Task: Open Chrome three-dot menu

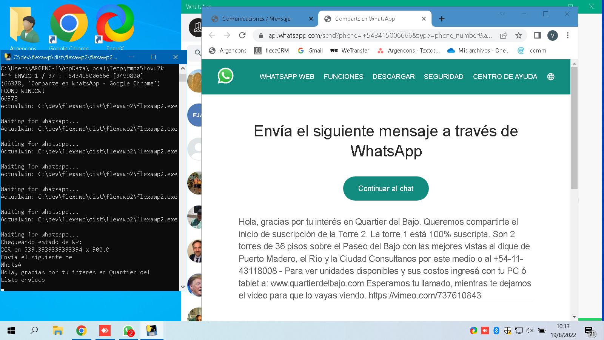Action: 568,36
